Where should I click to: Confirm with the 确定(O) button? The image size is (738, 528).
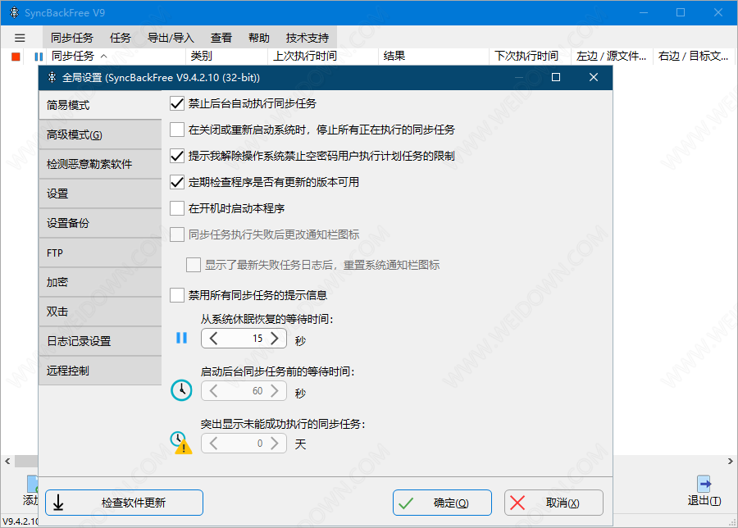tap(443, 503)
